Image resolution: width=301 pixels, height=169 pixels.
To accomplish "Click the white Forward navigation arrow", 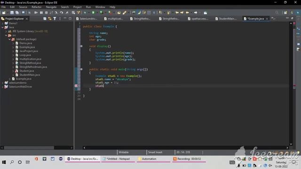I will click(196, 13).
